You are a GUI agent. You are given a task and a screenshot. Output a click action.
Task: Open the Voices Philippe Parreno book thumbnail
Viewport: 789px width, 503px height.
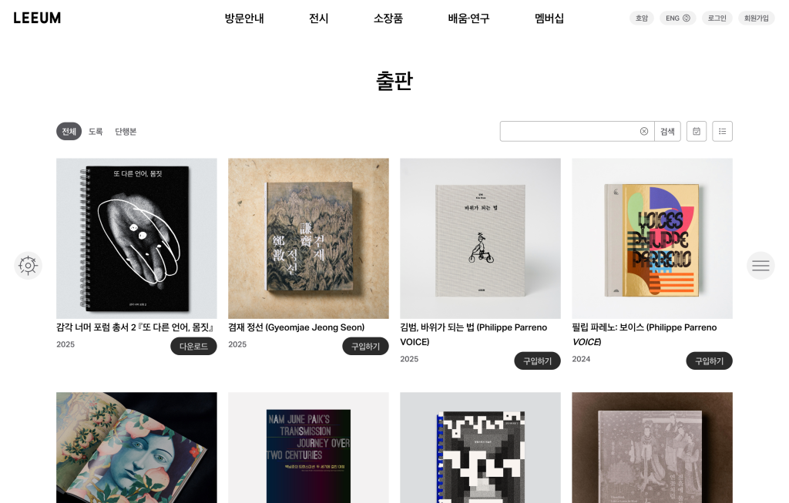point(652,239)
